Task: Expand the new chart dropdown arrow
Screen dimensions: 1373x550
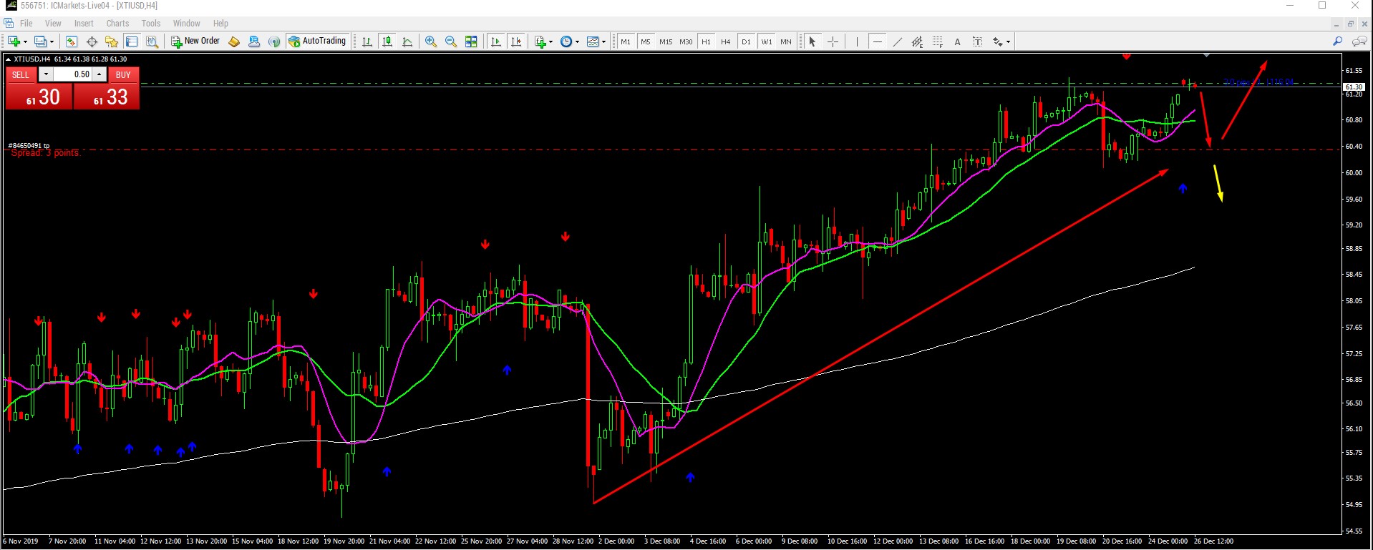Action: 25,41
